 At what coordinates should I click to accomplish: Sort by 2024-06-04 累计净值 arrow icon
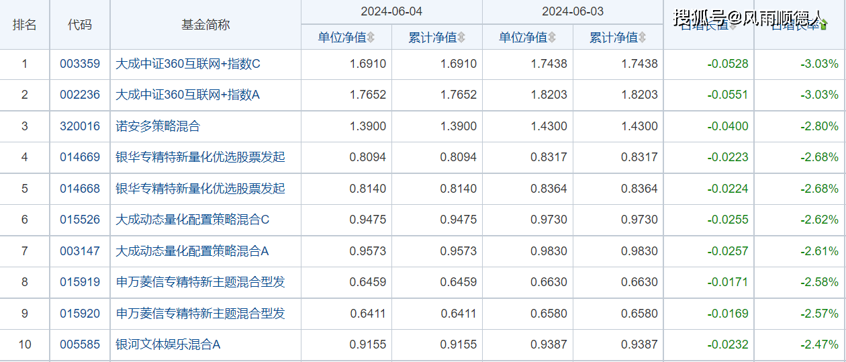[461, 38]
